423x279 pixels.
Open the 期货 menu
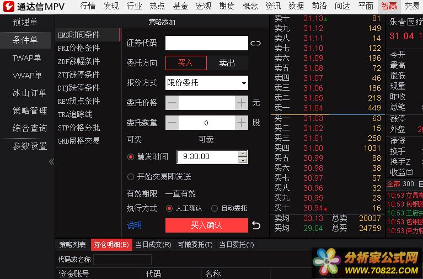pos(227,6)
